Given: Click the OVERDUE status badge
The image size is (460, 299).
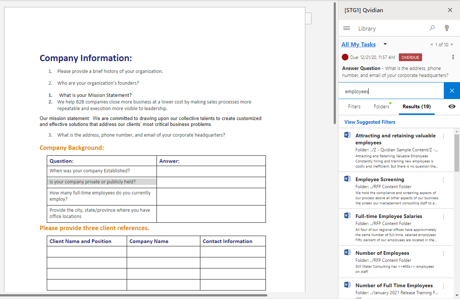Looking at the screenshot, I should tap(410, 57).
